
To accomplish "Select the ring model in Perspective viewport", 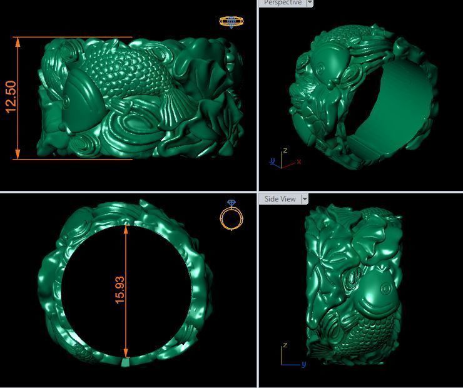I will pos(364,97).
